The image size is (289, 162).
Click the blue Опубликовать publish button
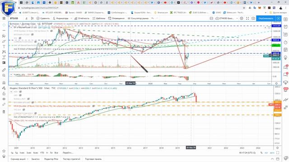pos(266,18)
